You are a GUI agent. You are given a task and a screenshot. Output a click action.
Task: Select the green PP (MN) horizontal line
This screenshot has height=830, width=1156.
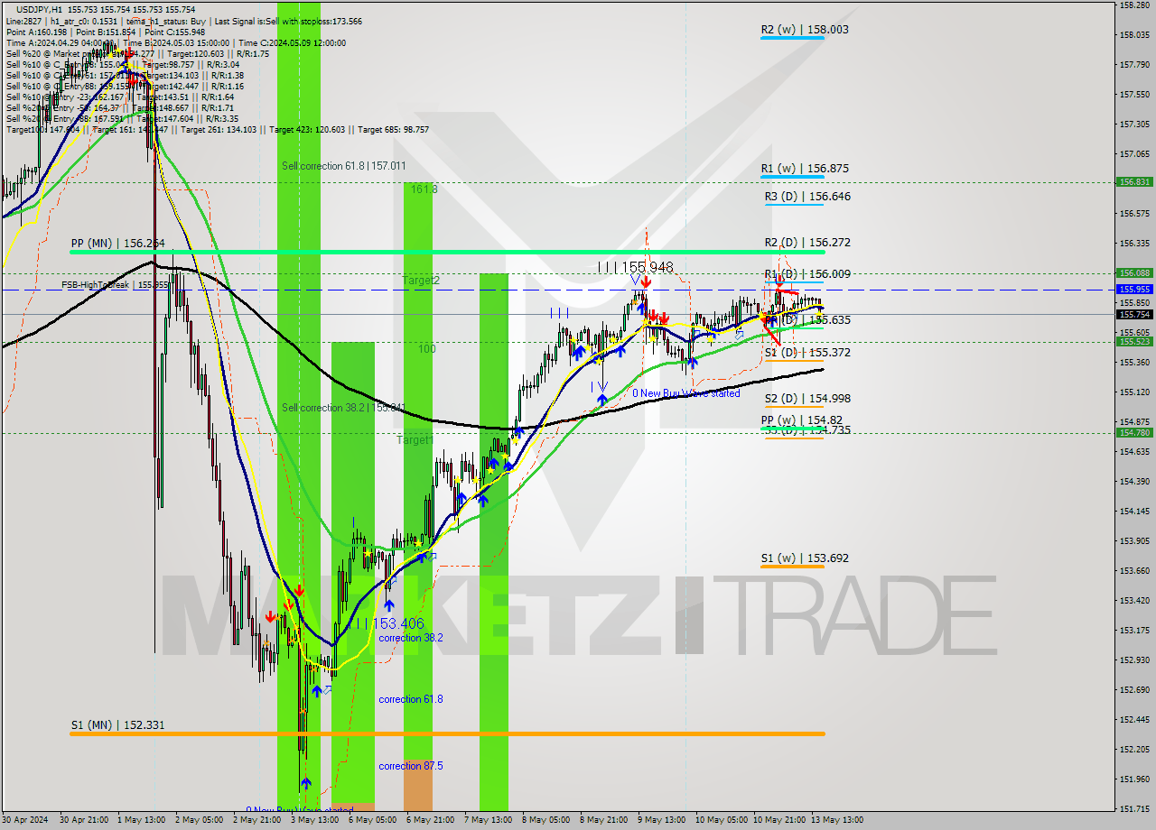tap(447, 252)
